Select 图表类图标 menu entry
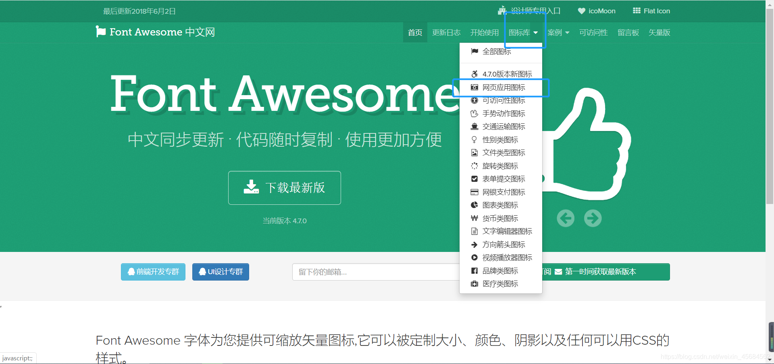Screen dimensions: 774x364 pos(501,205)
